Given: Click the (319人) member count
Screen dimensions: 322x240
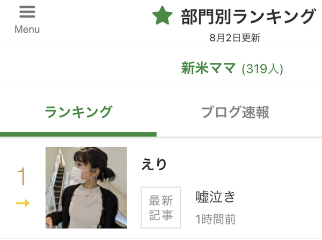Looking at the screenshot, I should (x=262, y=69).
